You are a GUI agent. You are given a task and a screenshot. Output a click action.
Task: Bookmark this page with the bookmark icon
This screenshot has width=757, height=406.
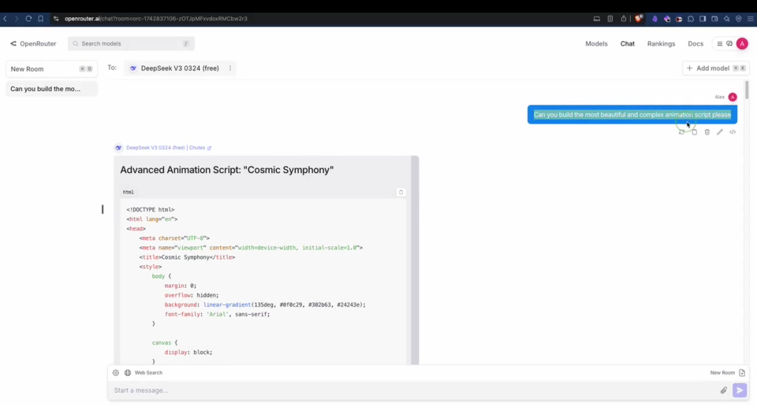point(40,19)
